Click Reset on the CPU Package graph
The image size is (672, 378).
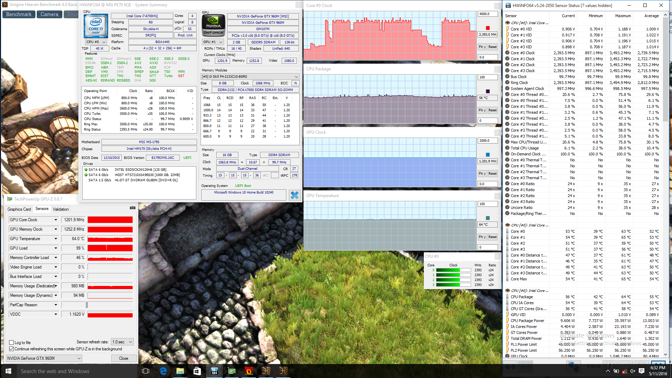tap(492, 110)
